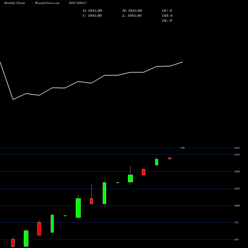Select the open value 'O: 1085.00'
248x248 pixels.
point(92,11)
